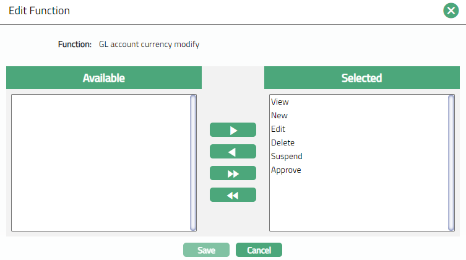Click the Selected column header

361,78
